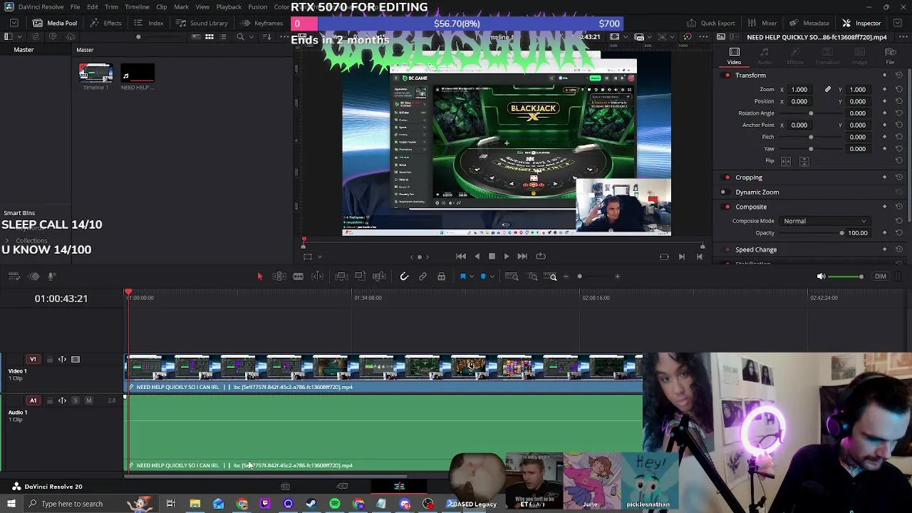Open the Timeline menu

137,7
